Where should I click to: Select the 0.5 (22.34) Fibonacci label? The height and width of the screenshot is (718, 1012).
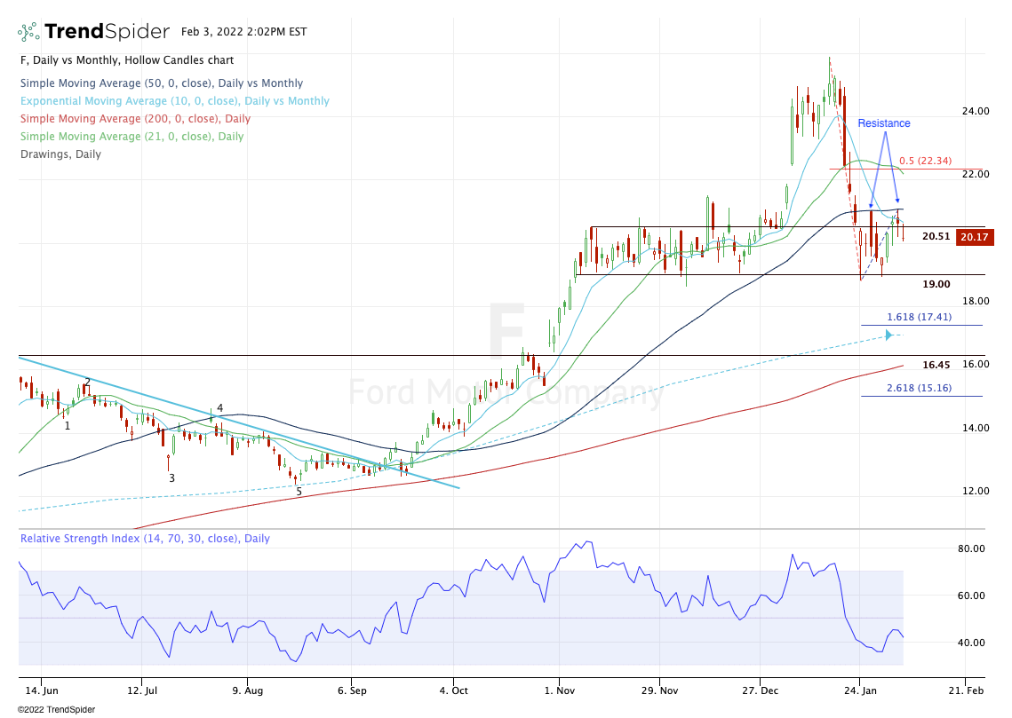point(925,161)
